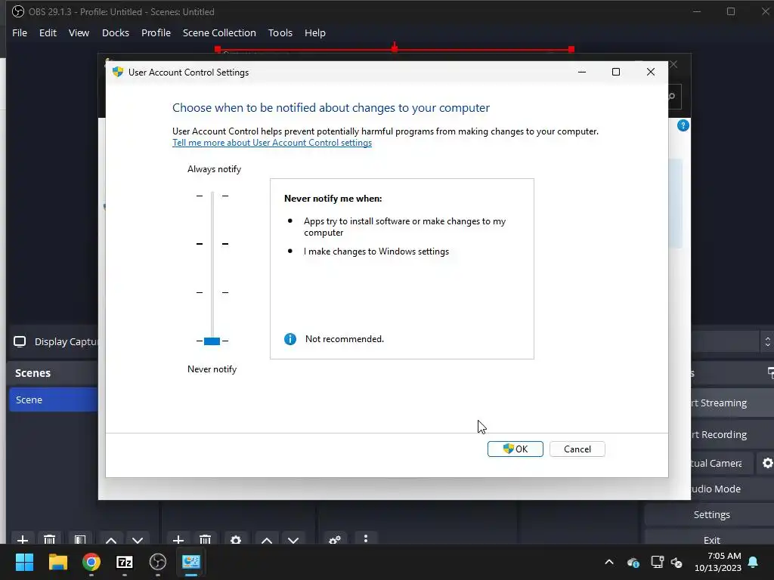This screenshot has height=580, width=774.
Task: Click blue help icon in Control Panel window
Action: [x=683, y=125]
